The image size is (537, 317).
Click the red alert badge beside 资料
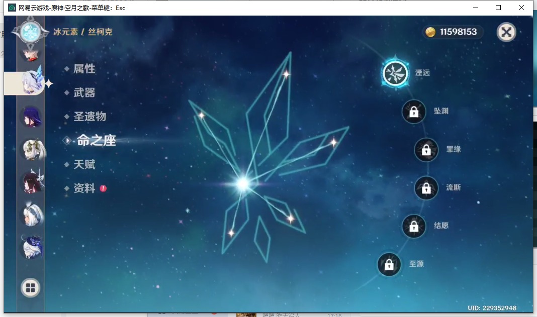coord(103,188)
